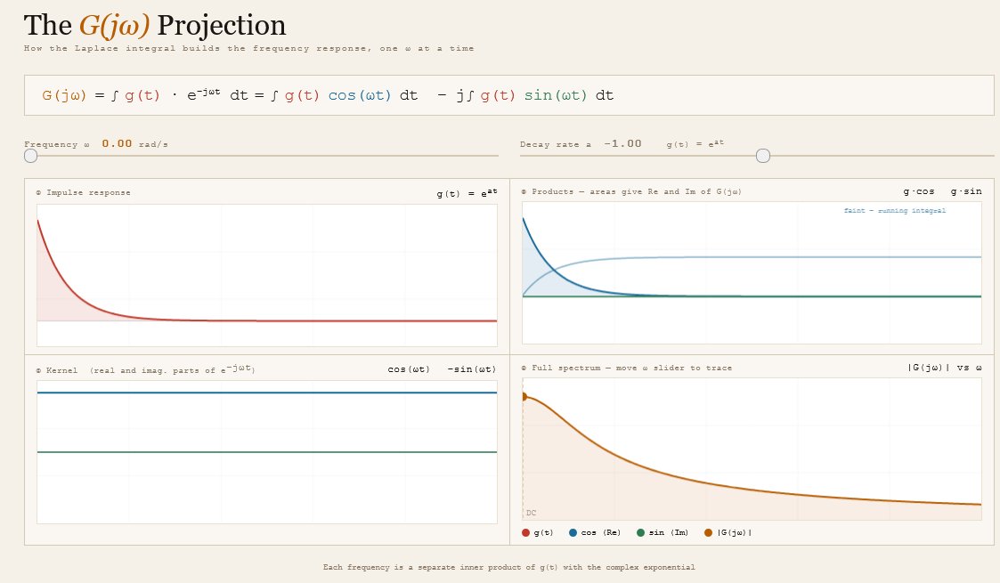Click the "Frequency ω" slider label
Screen dimensions: 1000x583
(57, 144)
